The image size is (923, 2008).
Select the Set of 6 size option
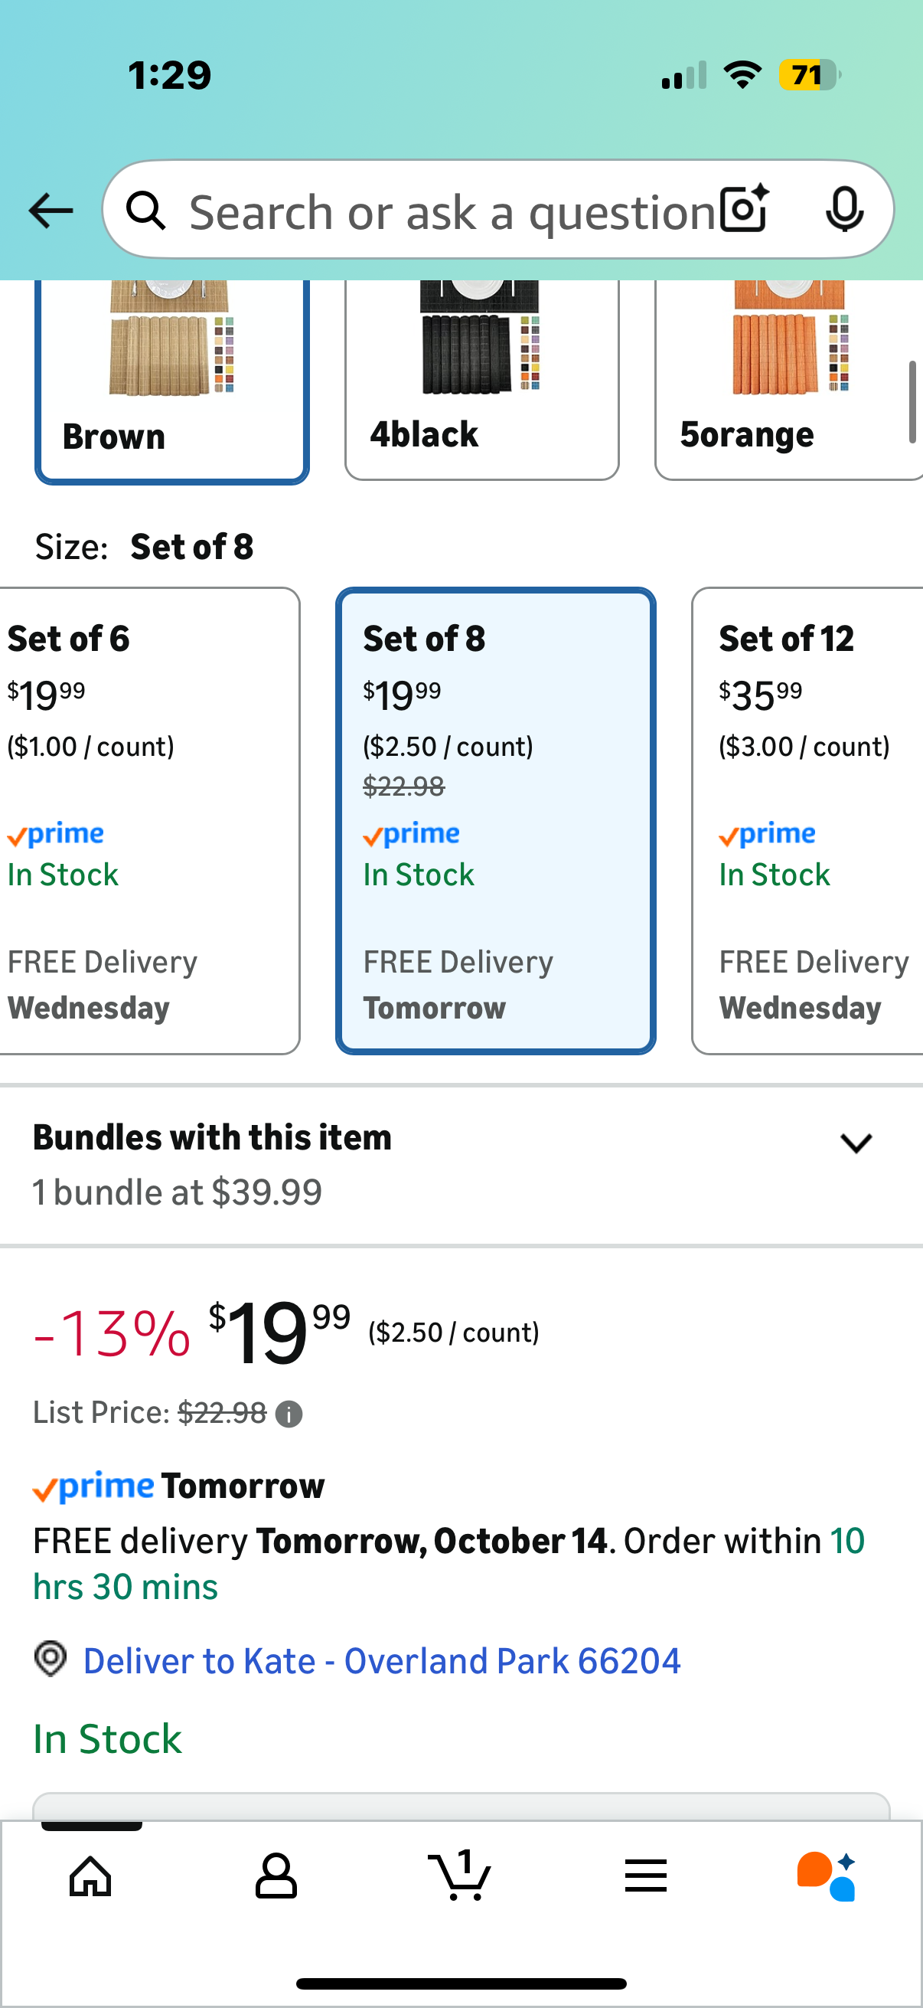coord(148,820)
